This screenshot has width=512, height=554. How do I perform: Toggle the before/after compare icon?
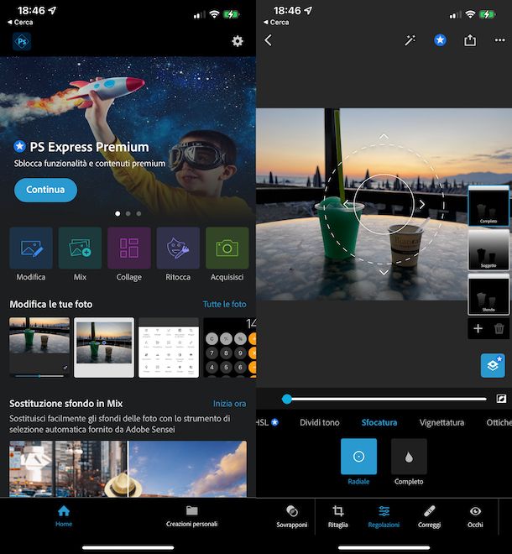point(501,399)
